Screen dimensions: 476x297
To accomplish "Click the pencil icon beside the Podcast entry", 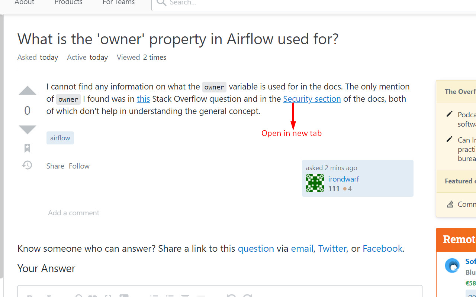I will (x=450, y=114).
